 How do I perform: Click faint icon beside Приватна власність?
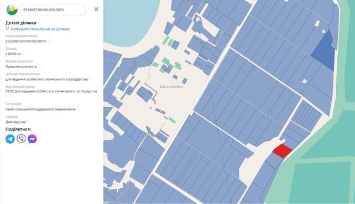(40, 66)
